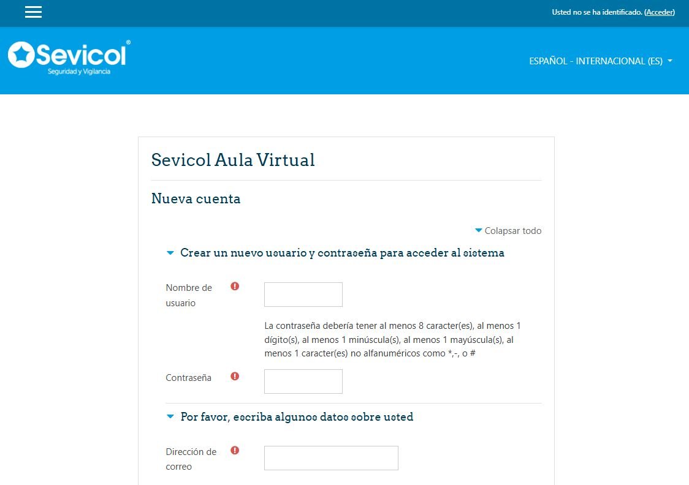Click required icon beside Dirección de correo
The width and height of the screenshot is (689, 485).
click(x=235, y=451)
